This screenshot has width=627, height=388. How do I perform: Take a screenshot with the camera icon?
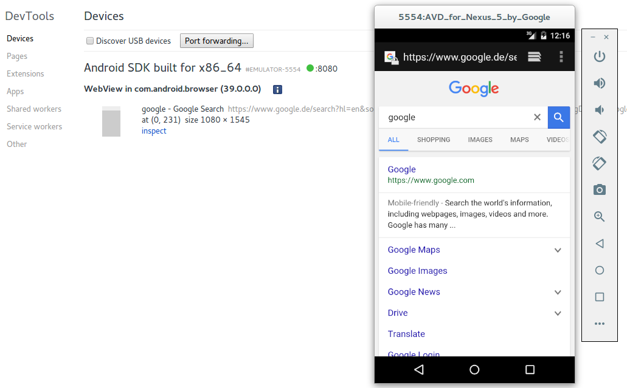click(600, 189)
